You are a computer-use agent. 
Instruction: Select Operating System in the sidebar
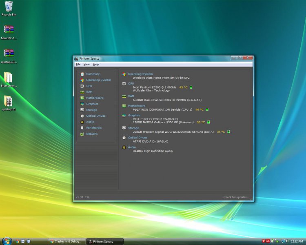tap(98, 80)
